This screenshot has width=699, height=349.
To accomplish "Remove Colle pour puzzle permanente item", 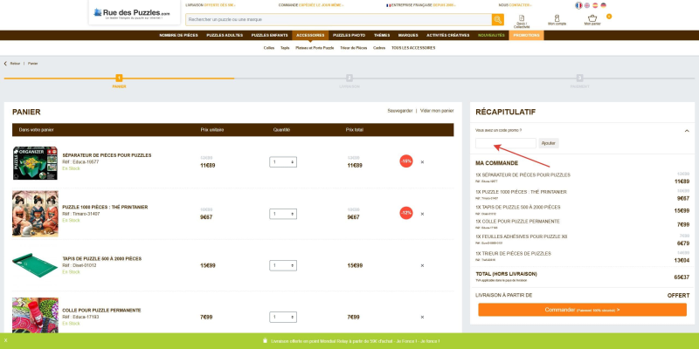I will (x=422, y=317).
